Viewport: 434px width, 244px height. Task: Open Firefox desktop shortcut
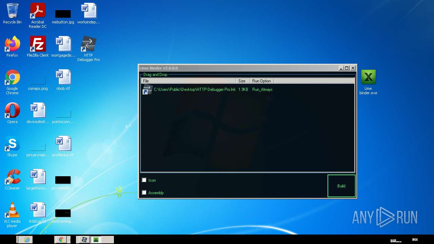[12, 47]
